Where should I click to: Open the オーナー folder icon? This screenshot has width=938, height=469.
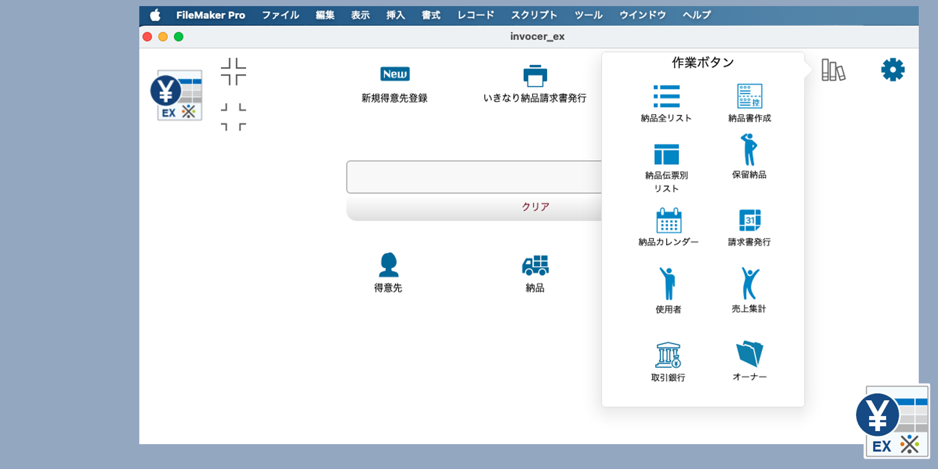[749, 354]
